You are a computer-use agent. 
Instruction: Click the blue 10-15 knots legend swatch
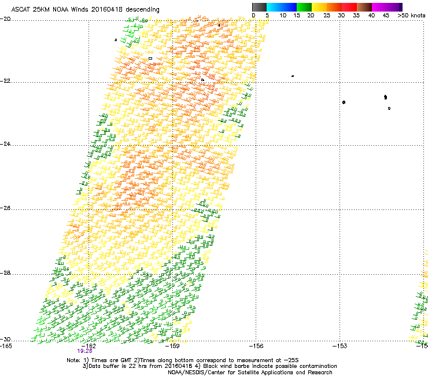click(289, 7)
